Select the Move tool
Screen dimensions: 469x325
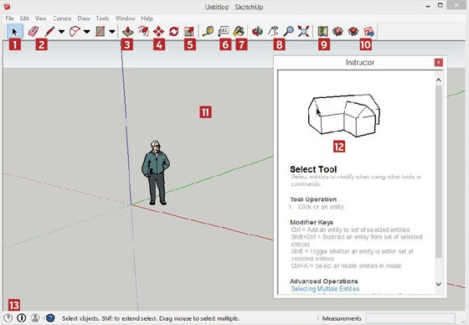pos(158,31)
